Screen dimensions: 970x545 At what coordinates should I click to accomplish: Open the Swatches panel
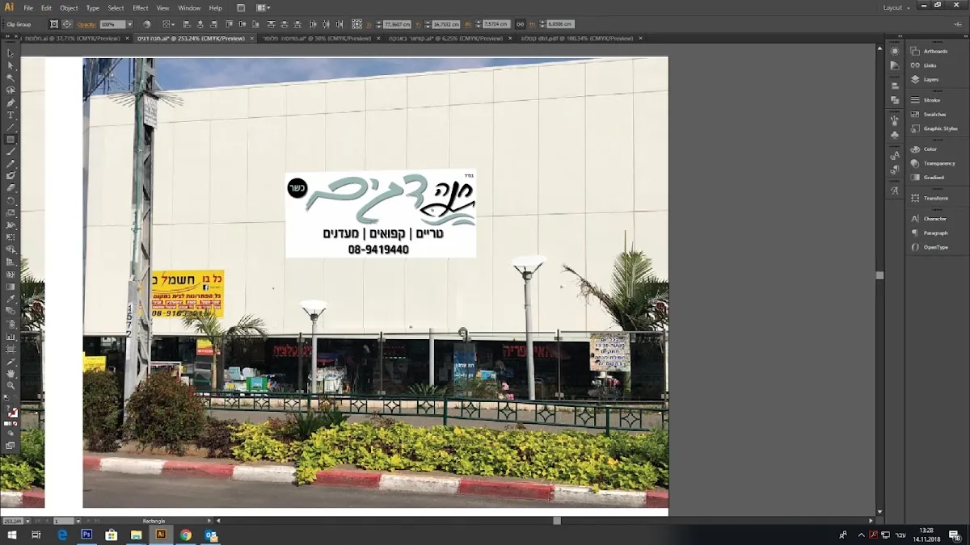coord(934,114)
